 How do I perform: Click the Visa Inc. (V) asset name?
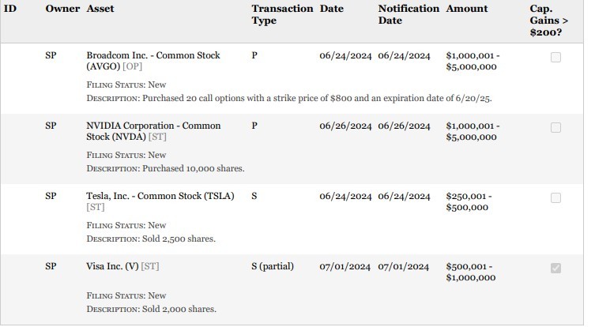pos(112,266)
